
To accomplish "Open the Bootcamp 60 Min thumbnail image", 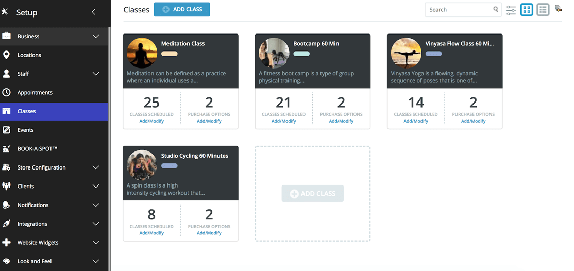I will tap(274, 53).
